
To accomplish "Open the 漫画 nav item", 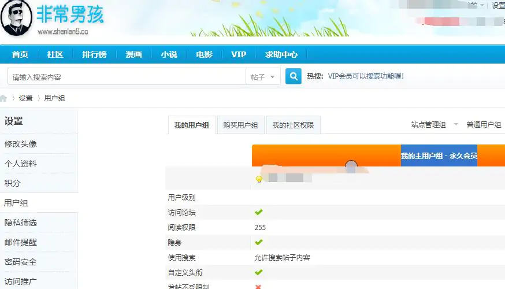I will [x=133, y=54].
